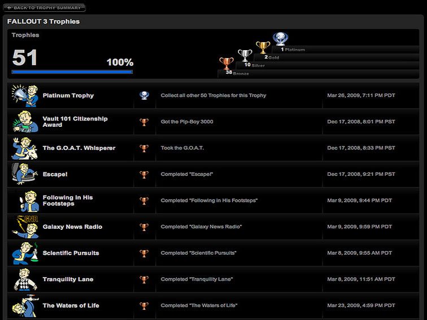427x320 pixels.
Task: Click the gold trophy summary icon
Action: pyautogui.click(x=263, y=47)
